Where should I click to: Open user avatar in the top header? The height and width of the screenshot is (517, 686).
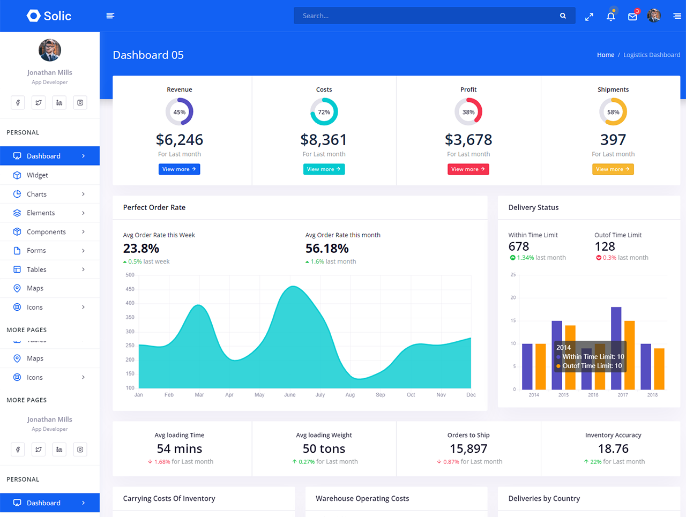(x=653, y=16)
